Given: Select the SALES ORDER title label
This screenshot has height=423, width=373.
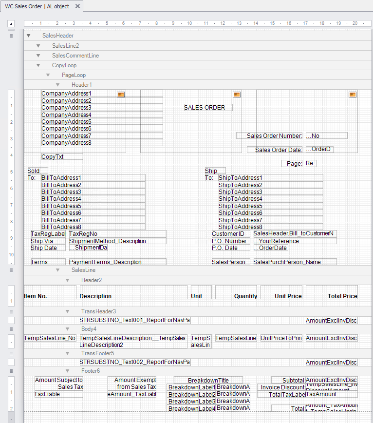Looking at the screenshot, I should pos(208,108).
